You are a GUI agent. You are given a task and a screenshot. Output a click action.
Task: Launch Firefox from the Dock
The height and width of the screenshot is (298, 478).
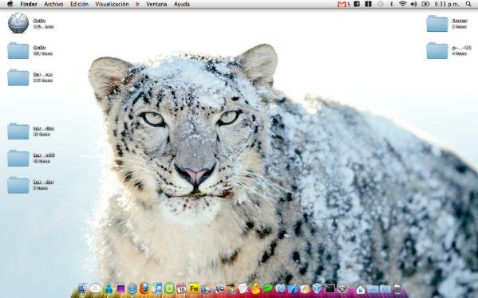pos(144,288)
